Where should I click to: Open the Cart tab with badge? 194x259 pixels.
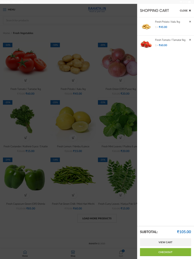(121, 253)
